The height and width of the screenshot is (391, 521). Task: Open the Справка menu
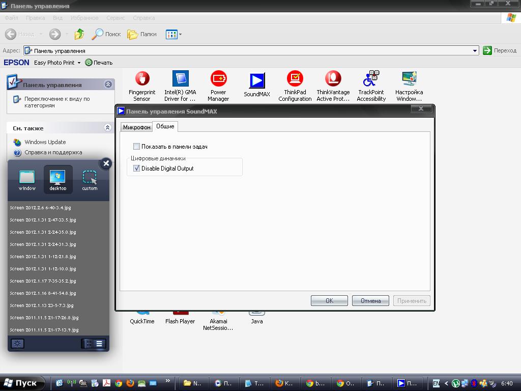[143, 18]
